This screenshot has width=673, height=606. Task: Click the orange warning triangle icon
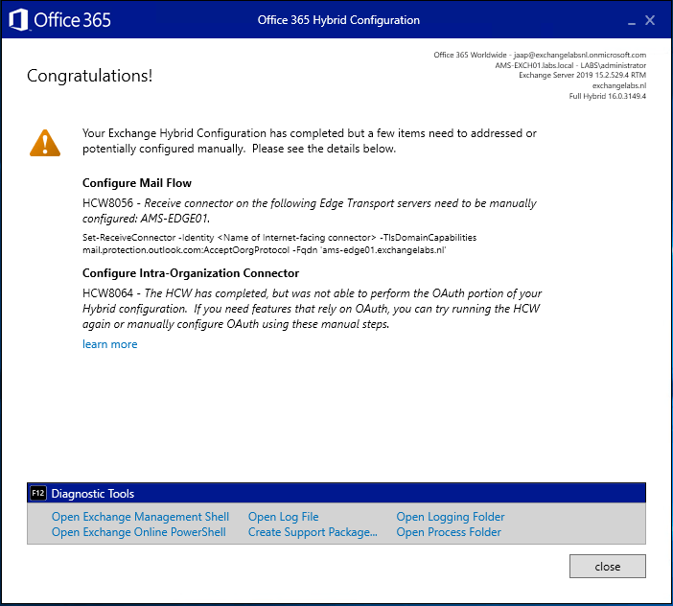pos(44,142)
